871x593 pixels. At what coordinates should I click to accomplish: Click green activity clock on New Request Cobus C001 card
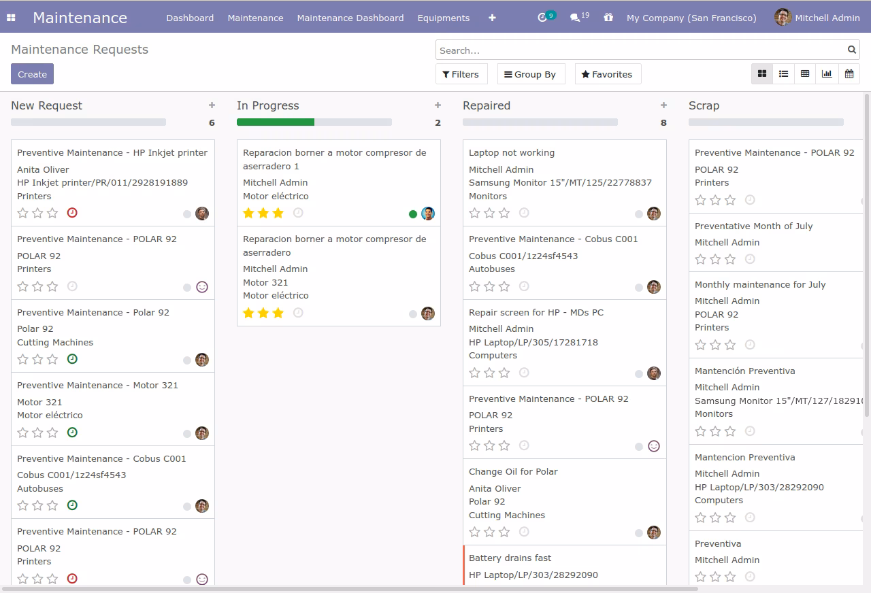click(72, 505)
